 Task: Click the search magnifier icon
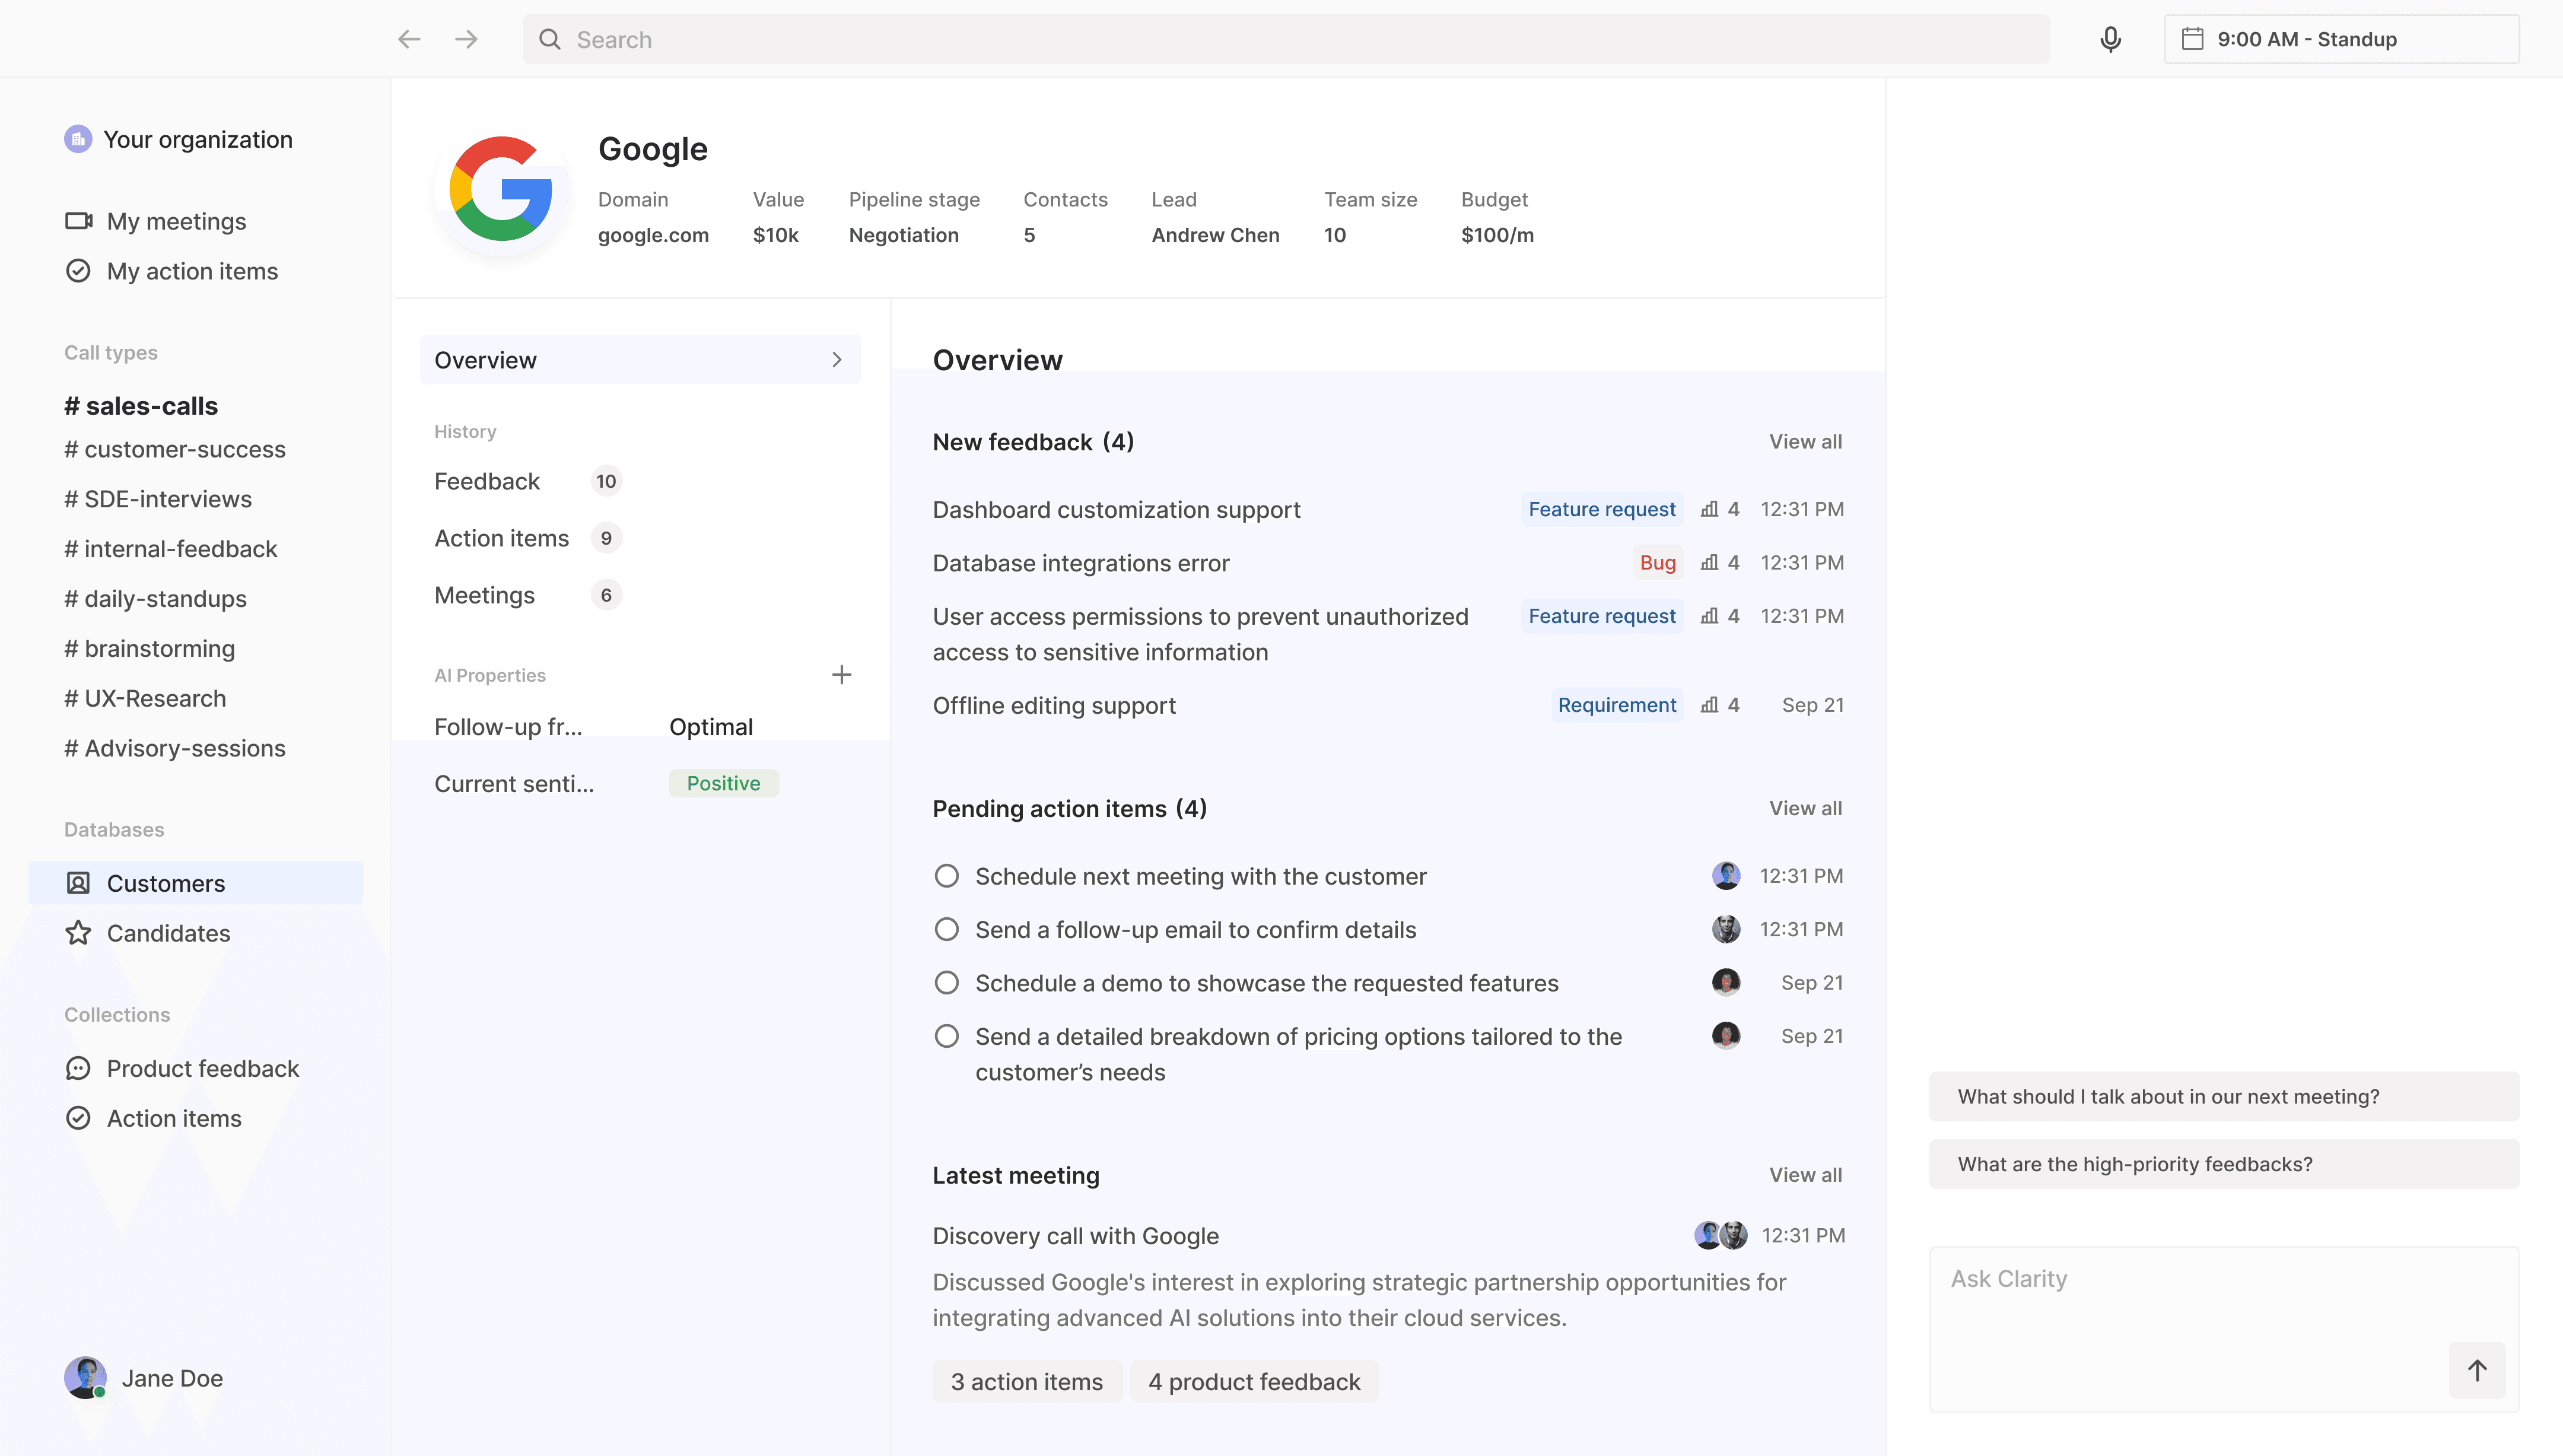coord(550,39)
